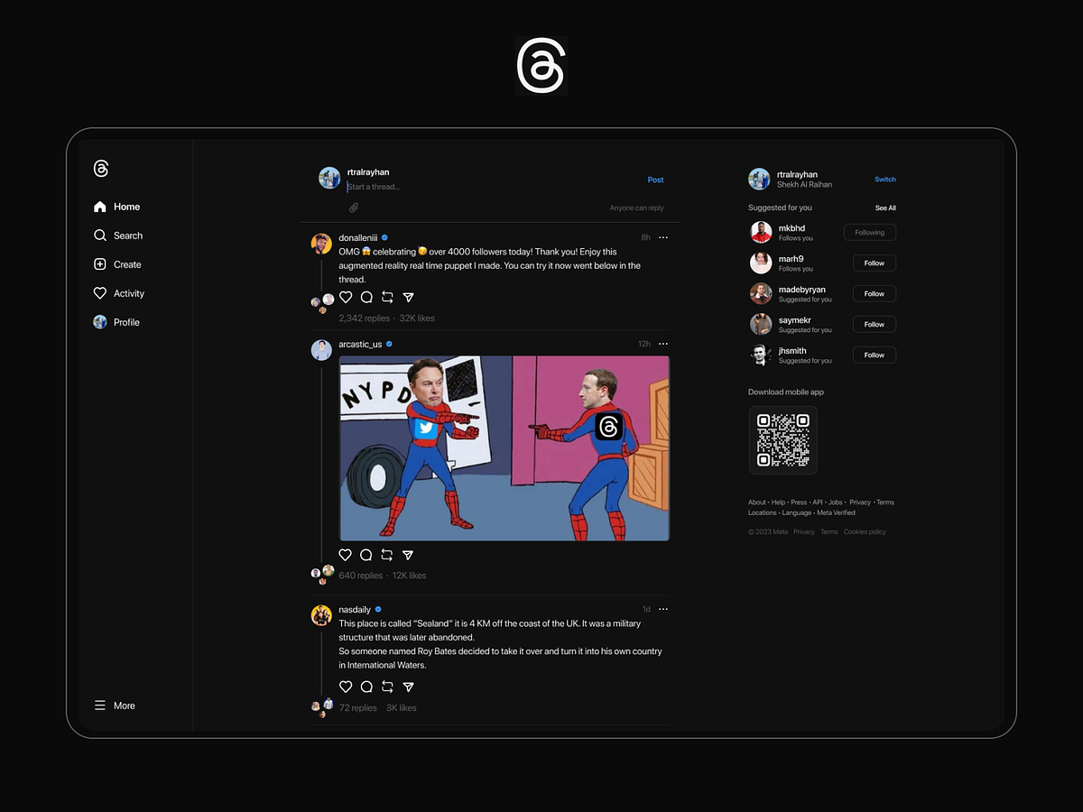Click the Post button

pos(656,180)
